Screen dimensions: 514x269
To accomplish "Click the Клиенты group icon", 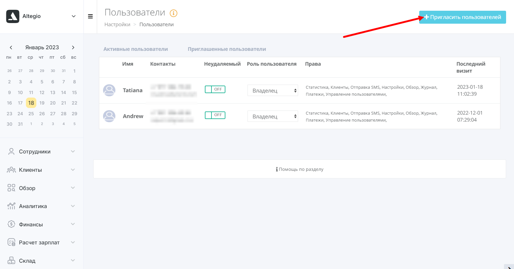I will 11,170.
